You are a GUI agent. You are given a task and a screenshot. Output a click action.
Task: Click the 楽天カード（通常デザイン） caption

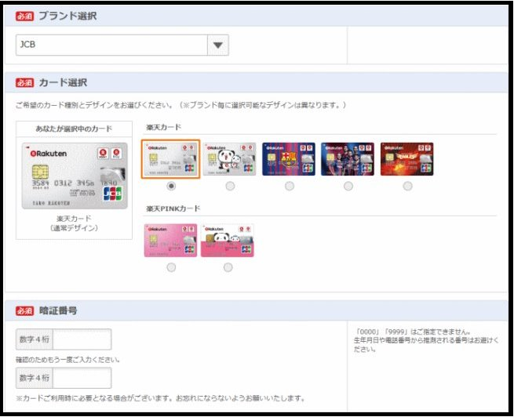(x=74, y=223)
